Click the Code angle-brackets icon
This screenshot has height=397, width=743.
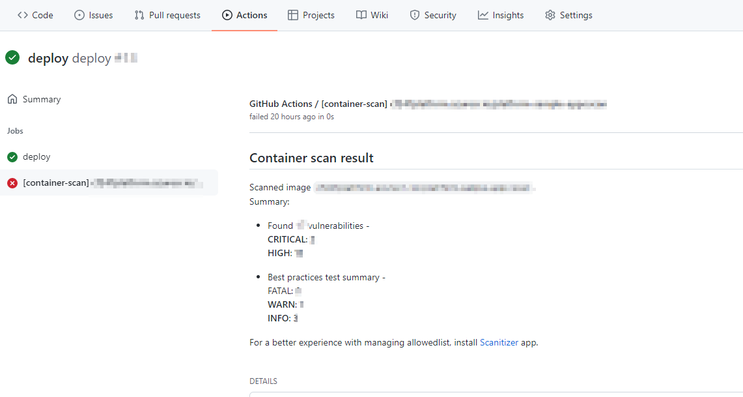(x=23, y=15)
